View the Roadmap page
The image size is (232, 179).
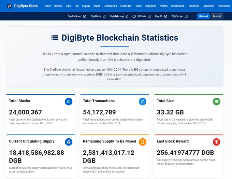tap(193, 6)
